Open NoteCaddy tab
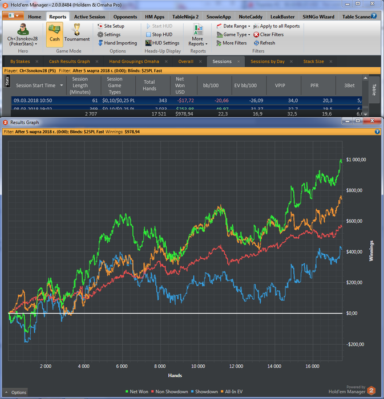 (250, 17)
